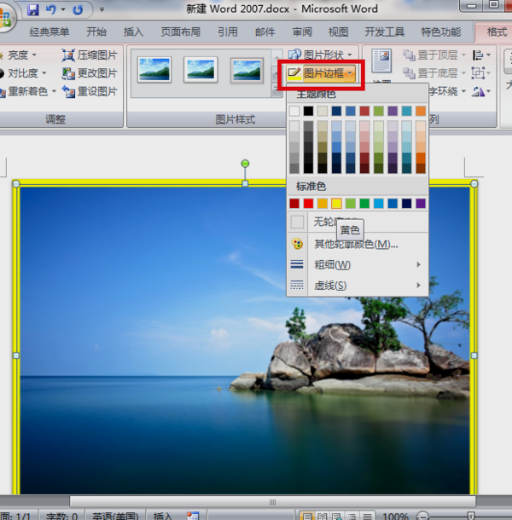Switch to print layout view icon
512x520 pixels.
click(307, 516)
